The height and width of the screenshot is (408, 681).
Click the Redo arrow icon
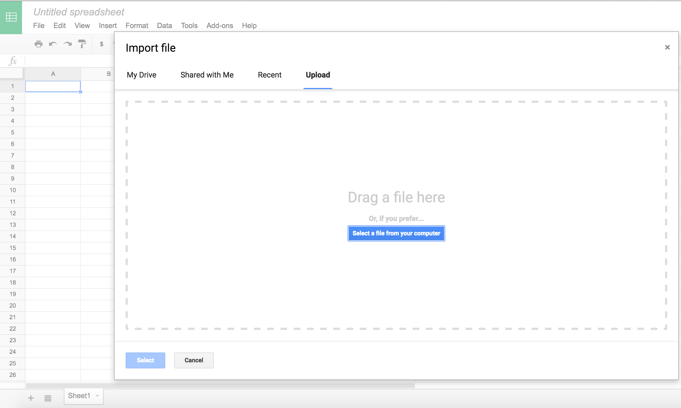pyautogui.click(x=67, y=44)
